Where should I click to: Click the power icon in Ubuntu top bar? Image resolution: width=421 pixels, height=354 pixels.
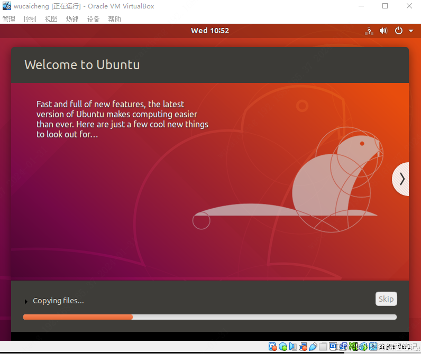click(x=398, y=31)
